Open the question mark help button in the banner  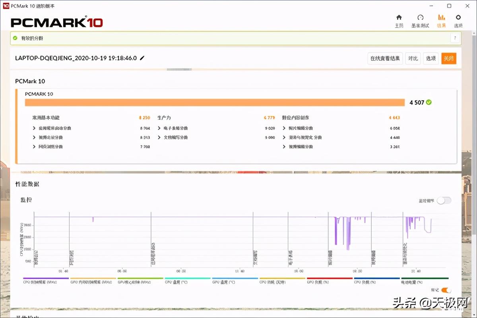tap(455, 38)
